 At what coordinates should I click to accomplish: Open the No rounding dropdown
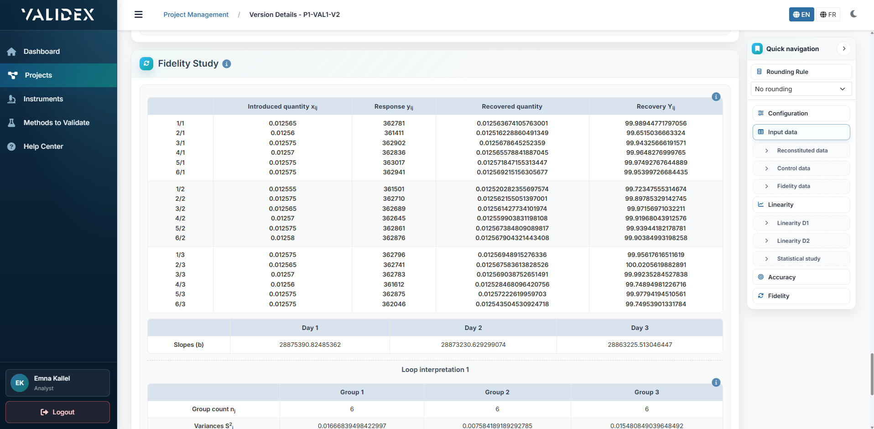pyautogui.click(x=801, y=89)
